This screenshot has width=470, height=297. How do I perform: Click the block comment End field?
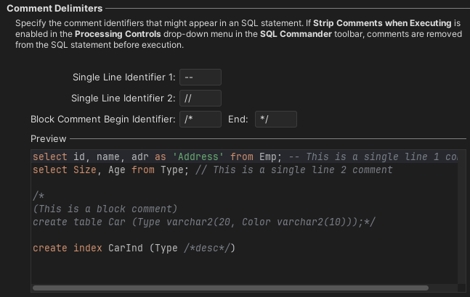tap(275, 120)
